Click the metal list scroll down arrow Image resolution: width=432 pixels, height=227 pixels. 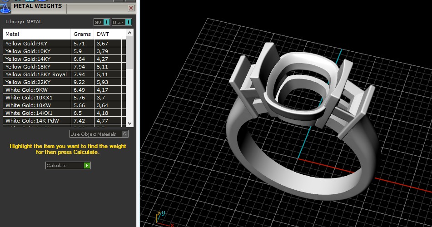130,123
